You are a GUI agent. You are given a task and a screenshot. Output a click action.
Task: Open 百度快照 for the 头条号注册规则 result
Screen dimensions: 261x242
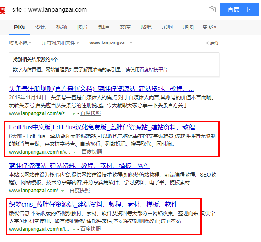pos(91,113)
